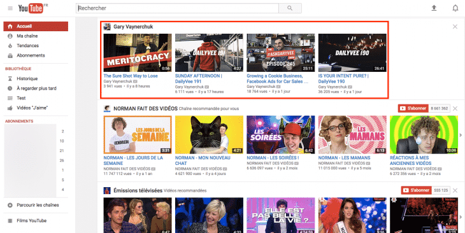Open Émissions télévisées shelf title
The image size is (465, 233).
(x=138, y=190)
